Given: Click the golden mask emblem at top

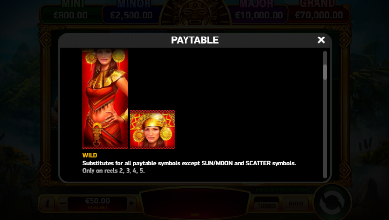Looking at the screenshot, I should click(195, 12).
